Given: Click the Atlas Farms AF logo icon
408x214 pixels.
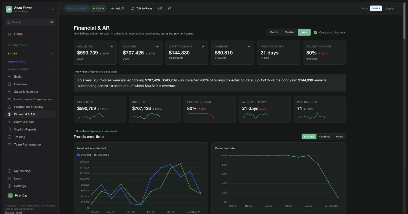Looking at the screenshot, I should point(9,9).
